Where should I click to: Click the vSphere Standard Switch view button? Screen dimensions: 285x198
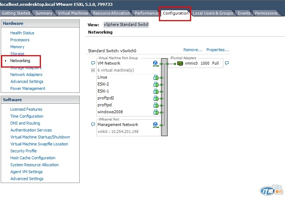[x=126, y=24]
